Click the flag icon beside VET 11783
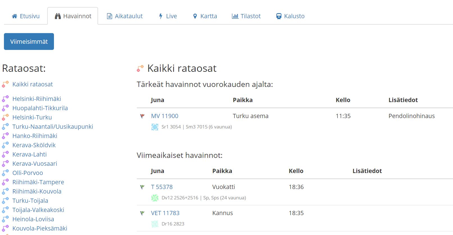Screen dimensions: 453x235 tap(142, 213)
